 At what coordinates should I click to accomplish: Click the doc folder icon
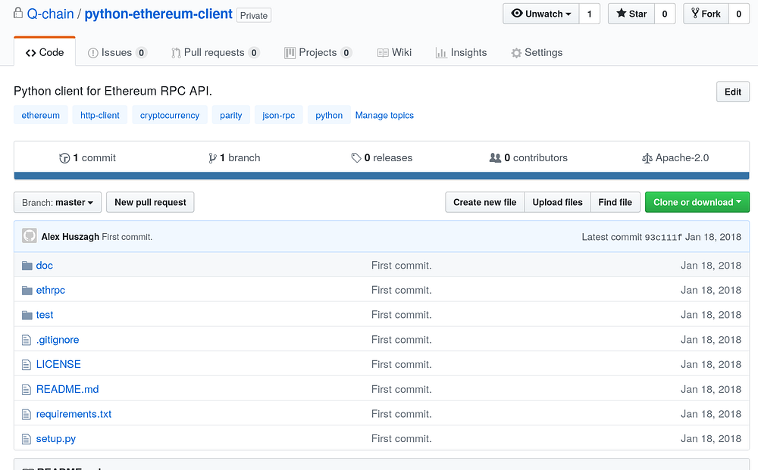point(27,266)
